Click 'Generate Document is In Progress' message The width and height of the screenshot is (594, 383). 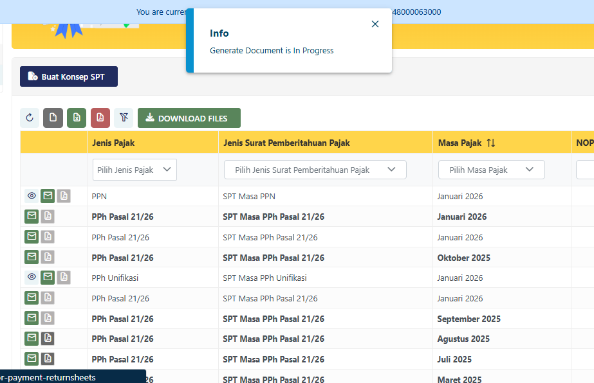tap(272, 50)
